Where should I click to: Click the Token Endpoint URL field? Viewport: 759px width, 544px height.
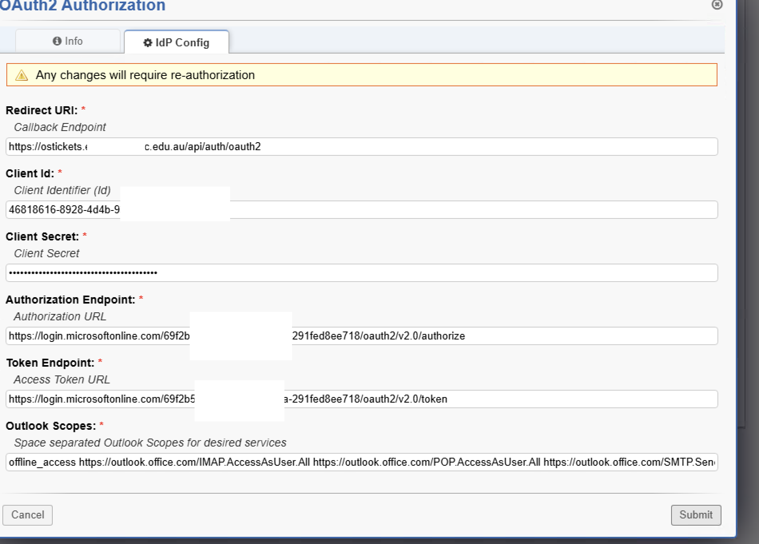[362, 399]
